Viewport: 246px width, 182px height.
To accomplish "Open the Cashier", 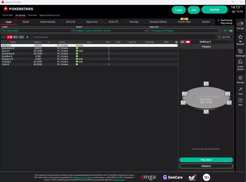I will 214,9.
